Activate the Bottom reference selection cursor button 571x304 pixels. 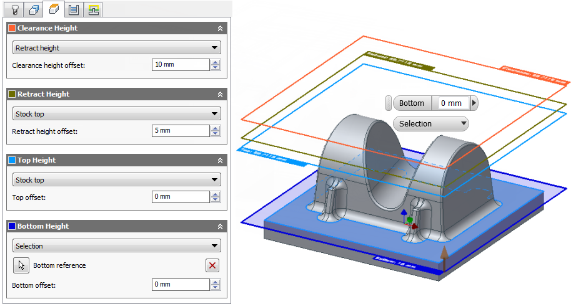tap(21, 265)
